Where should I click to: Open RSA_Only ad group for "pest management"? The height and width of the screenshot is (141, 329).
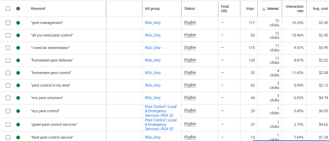point(153,23)
